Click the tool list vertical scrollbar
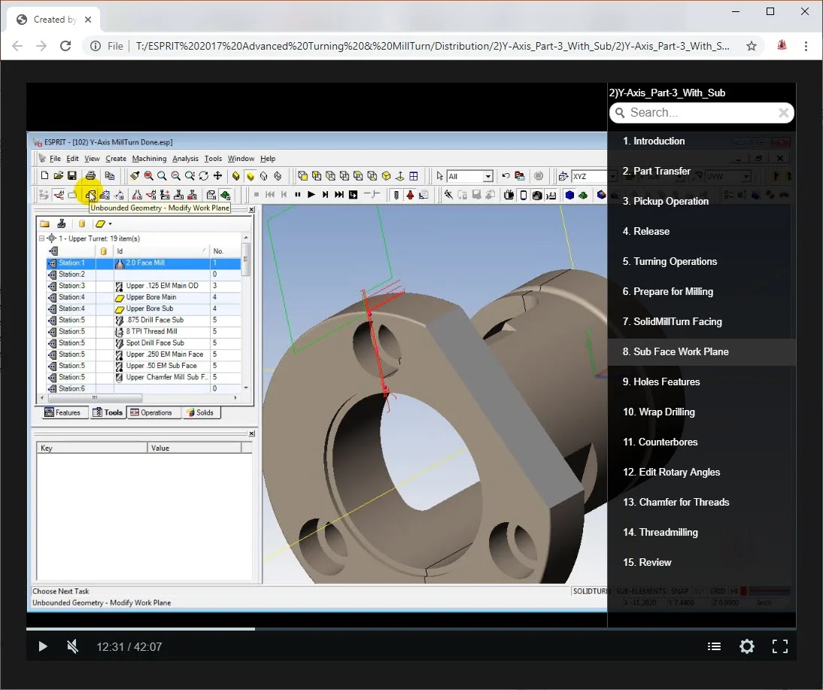This screenshot has width=823, height=690. coord(246,312)
